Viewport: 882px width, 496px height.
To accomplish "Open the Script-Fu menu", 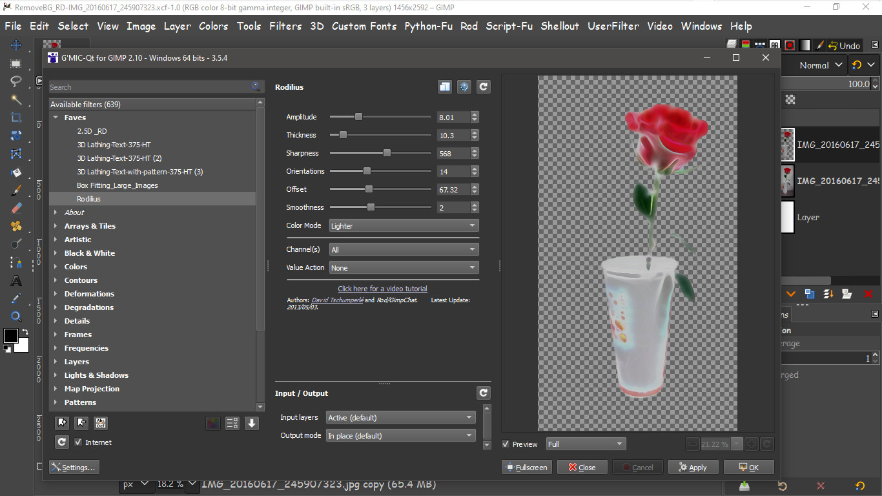I will click(x=509, y=26).
